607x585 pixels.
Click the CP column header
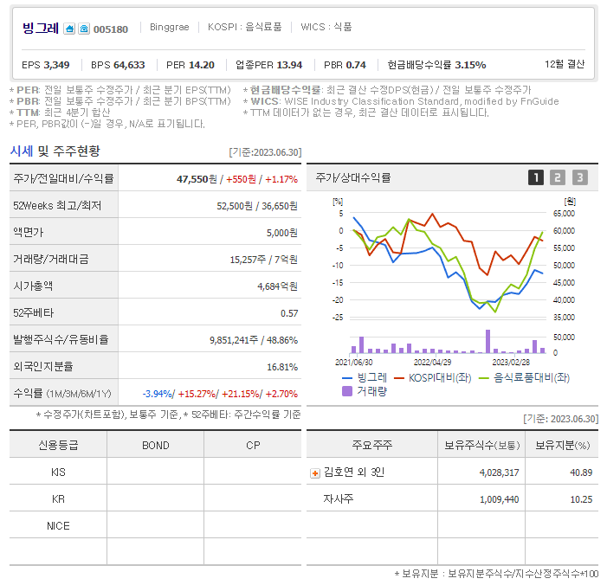point(253,446)
